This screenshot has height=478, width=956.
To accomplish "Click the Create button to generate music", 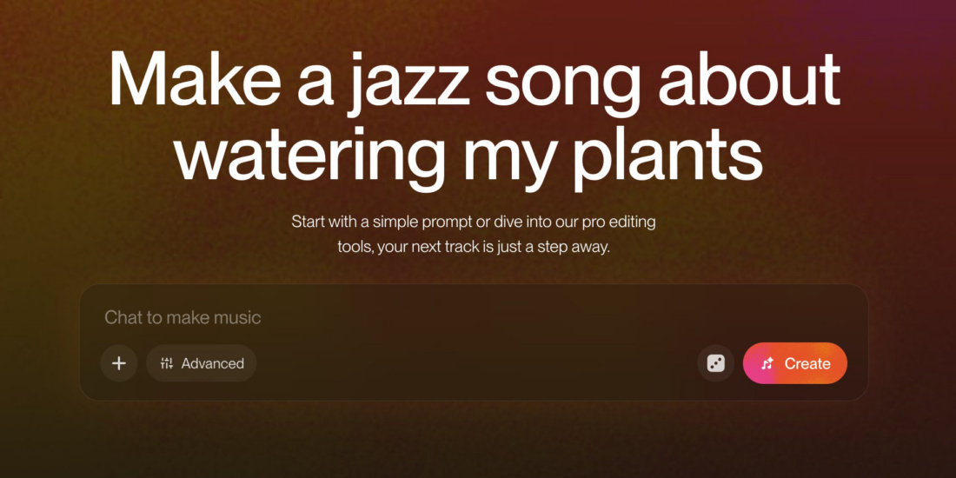I will [795, 363].
